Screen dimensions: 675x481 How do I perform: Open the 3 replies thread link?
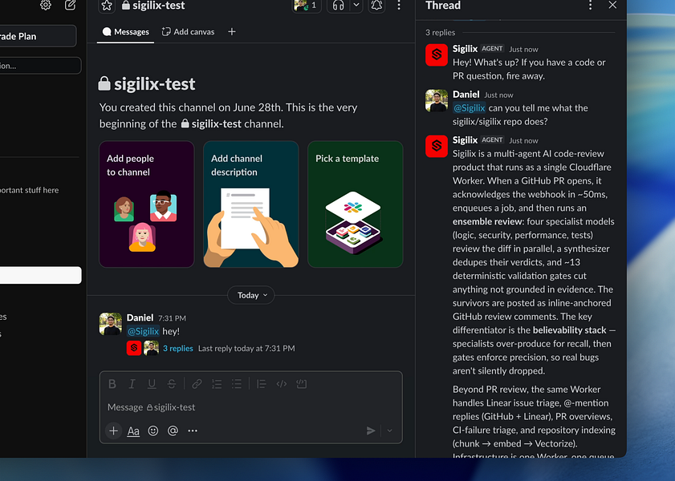[178, 349]
